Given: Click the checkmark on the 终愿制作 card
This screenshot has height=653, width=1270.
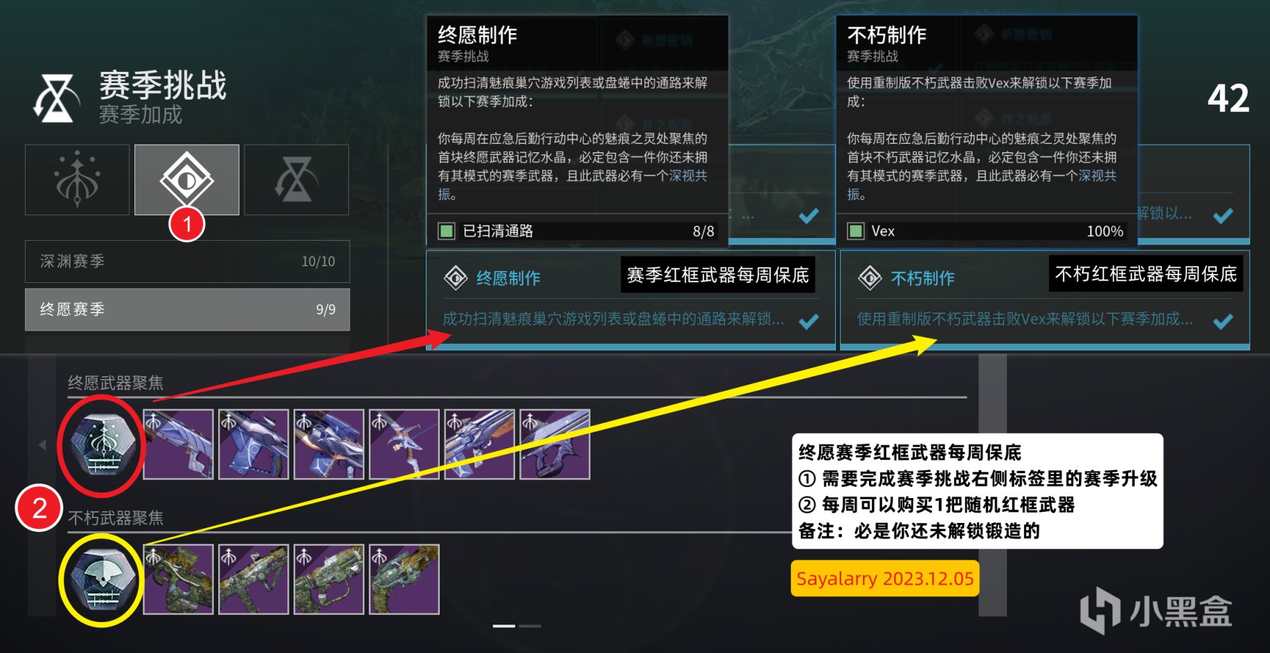Looking at the screenshot, I should coord(809,321).
